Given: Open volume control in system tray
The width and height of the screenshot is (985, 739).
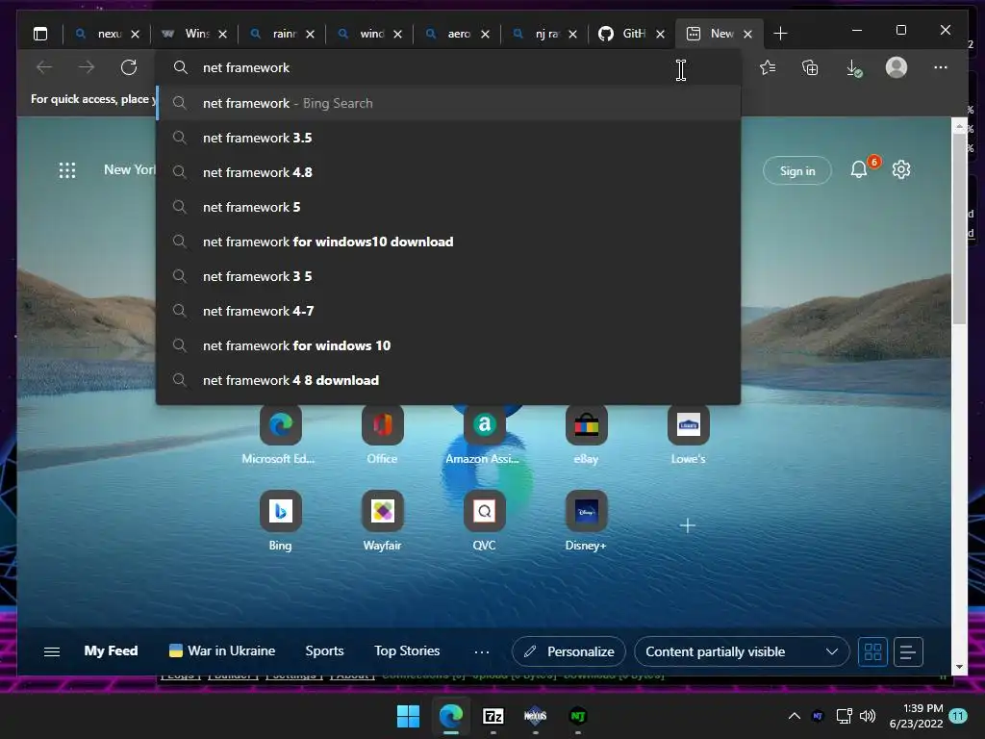Looking at the screenshot, I should pos(869,716).
